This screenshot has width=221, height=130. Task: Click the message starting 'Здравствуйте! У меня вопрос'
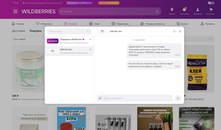click(154, 51)
